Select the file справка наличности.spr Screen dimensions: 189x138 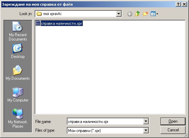pos(61,23)
